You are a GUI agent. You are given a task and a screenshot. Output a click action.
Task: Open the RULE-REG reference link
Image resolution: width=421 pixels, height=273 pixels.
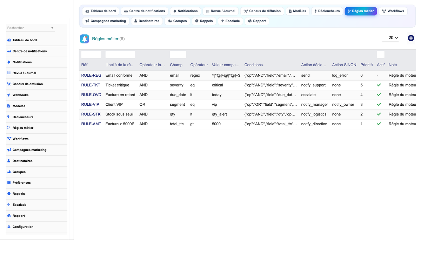(x=91, y=75)
